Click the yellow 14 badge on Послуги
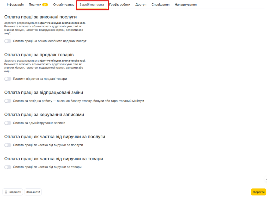The height and width of the screenshot is (197, 267). [45, 5]
